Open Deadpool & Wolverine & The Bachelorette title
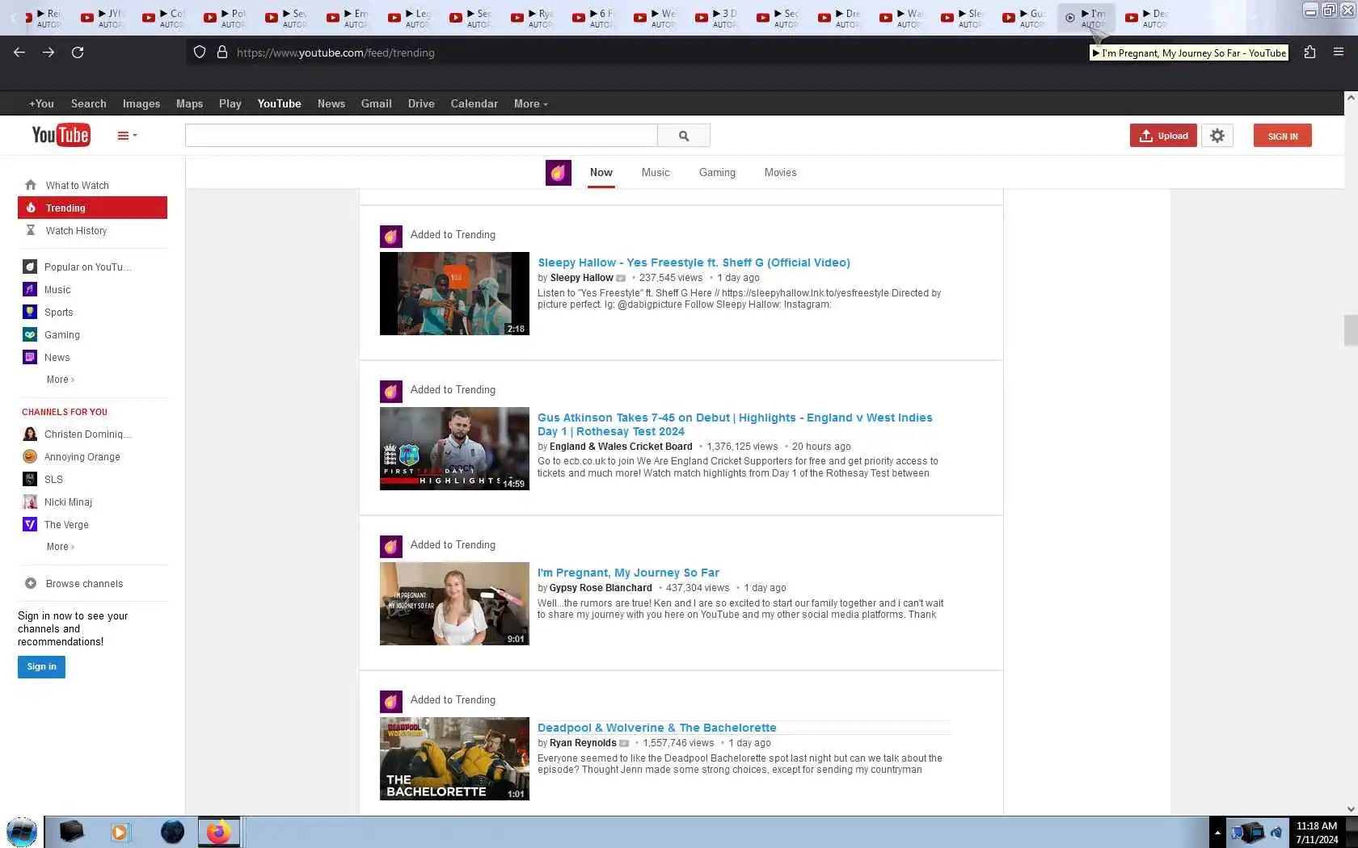The image size is (1358, 848). click(656, 728)
